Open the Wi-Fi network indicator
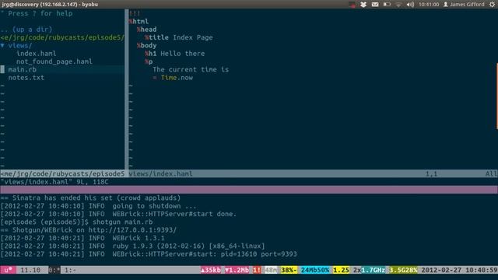Viewport: 498px width, 280px height. point(398,5)
